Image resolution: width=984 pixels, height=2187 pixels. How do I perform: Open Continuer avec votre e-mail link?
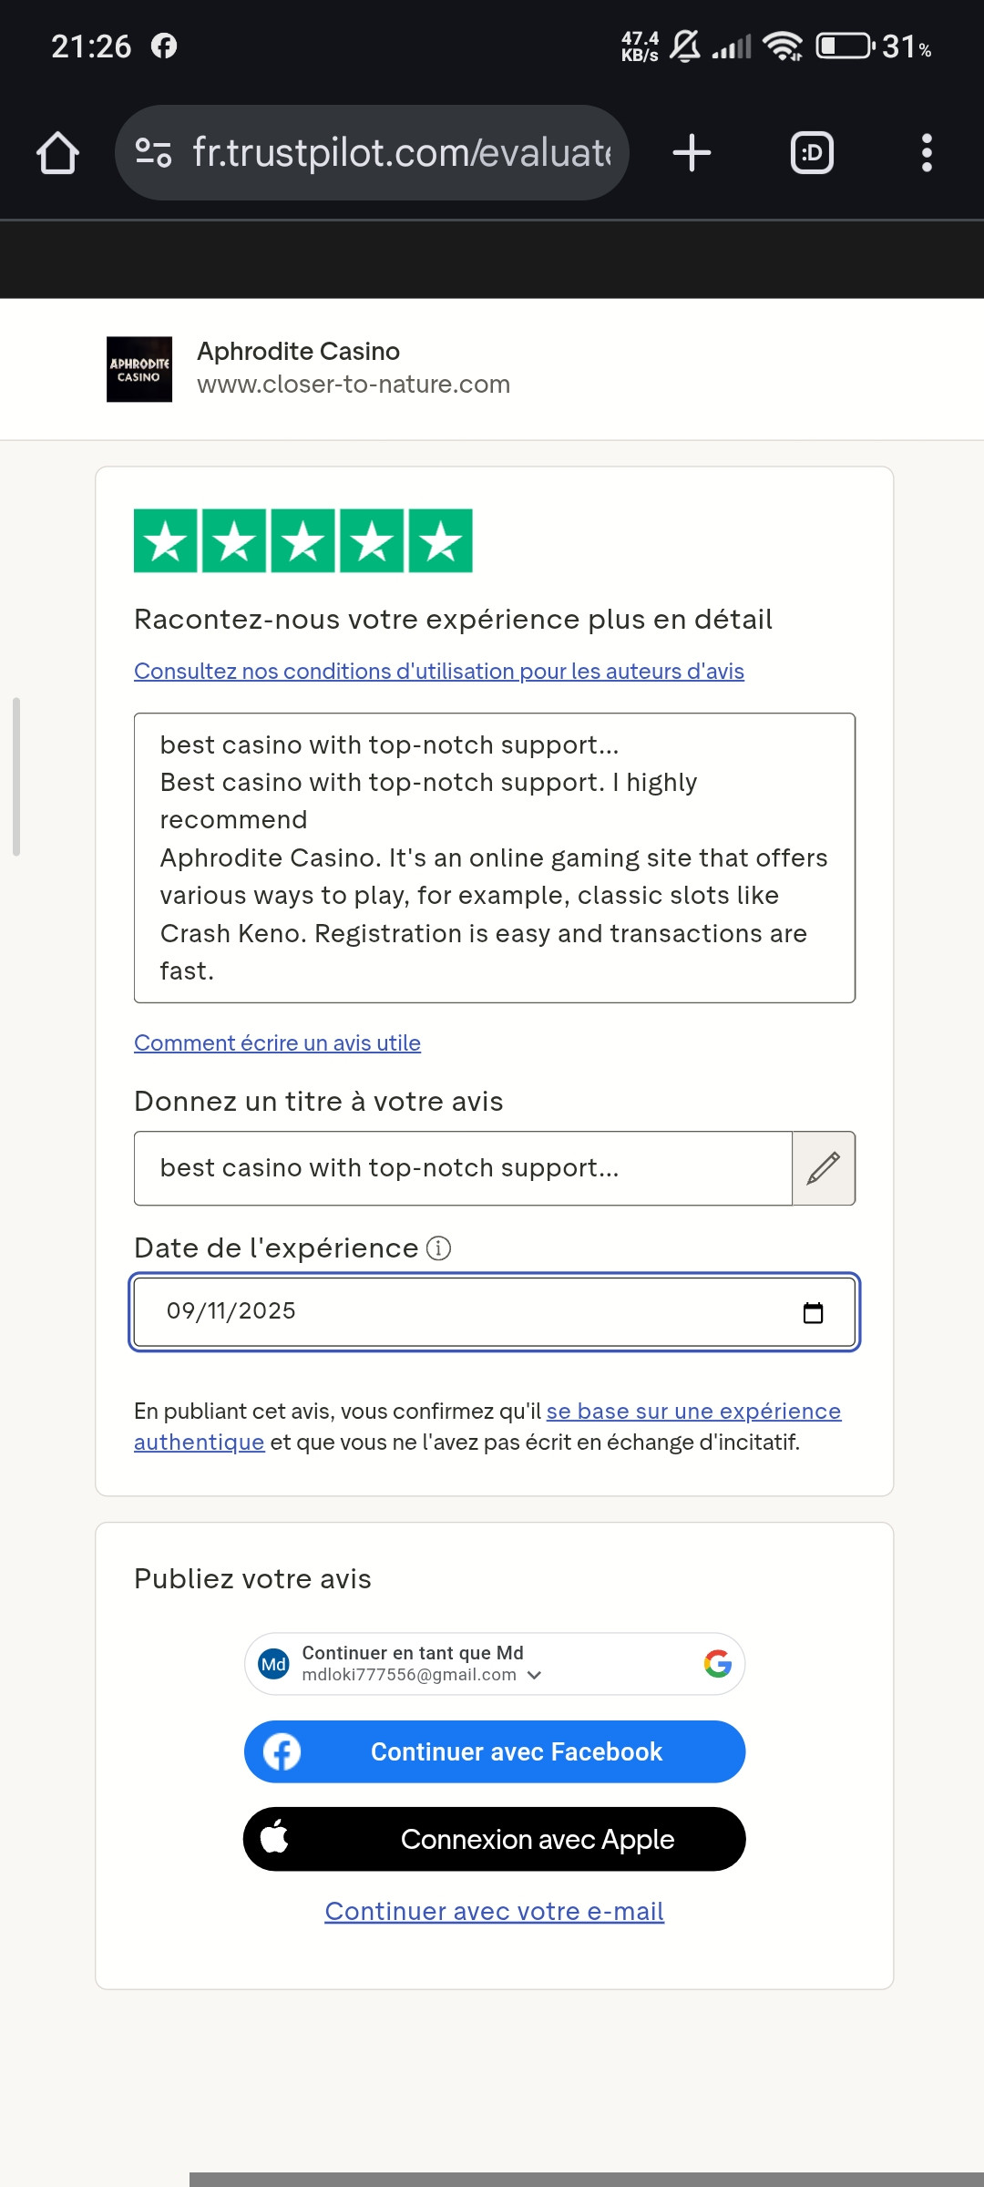pyautogui.click(x=495, y=1911)
